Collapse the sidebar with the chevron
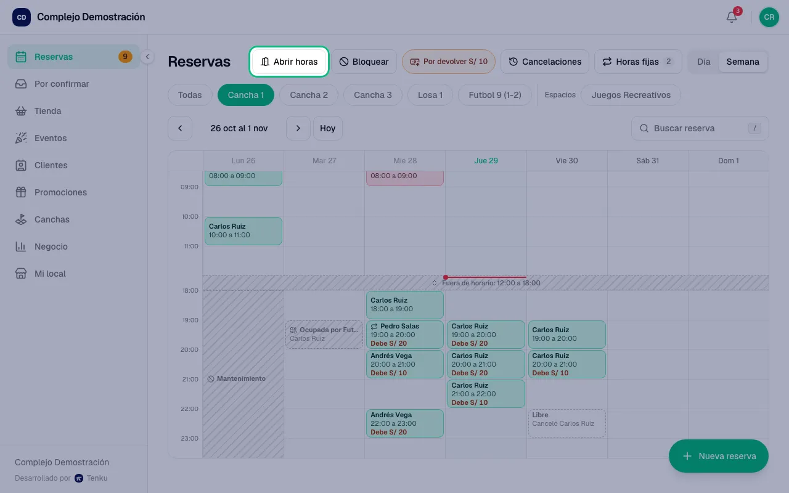This screenshot has width=789, height=493. coord(147,57)
